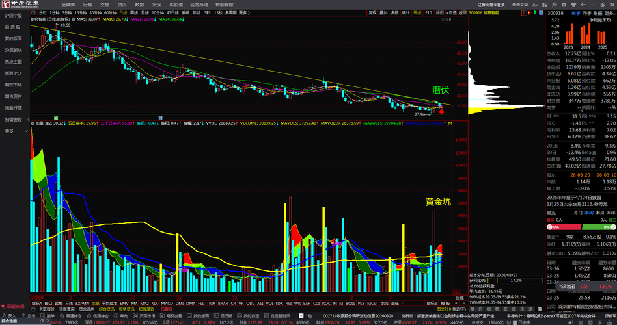This screenshot has width=617, height=325.
Task: Open the 牛股道 menu
Action: [x=176, y=5]
